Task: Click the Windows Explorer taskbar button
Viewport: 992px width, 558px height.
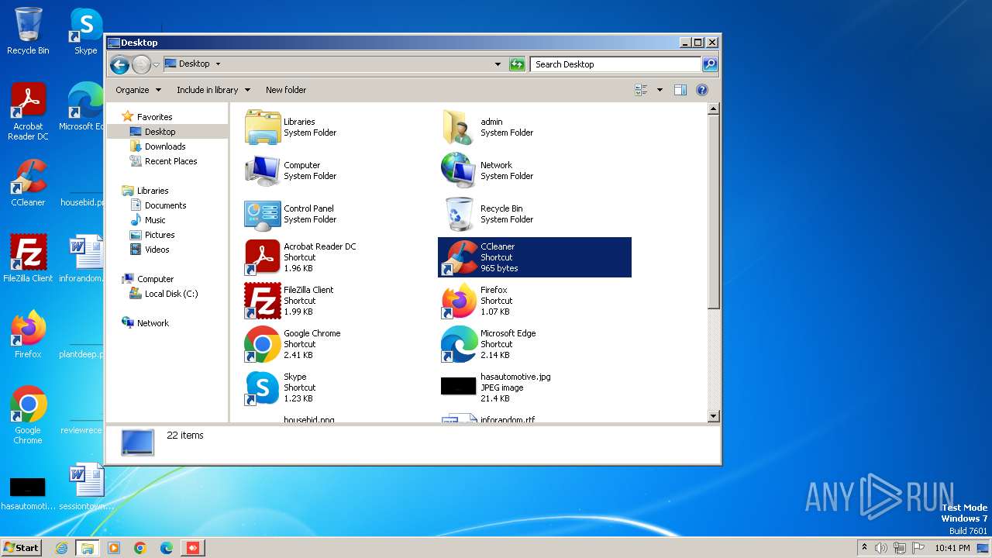Action: pyautogui.click(x=88, y=548)
